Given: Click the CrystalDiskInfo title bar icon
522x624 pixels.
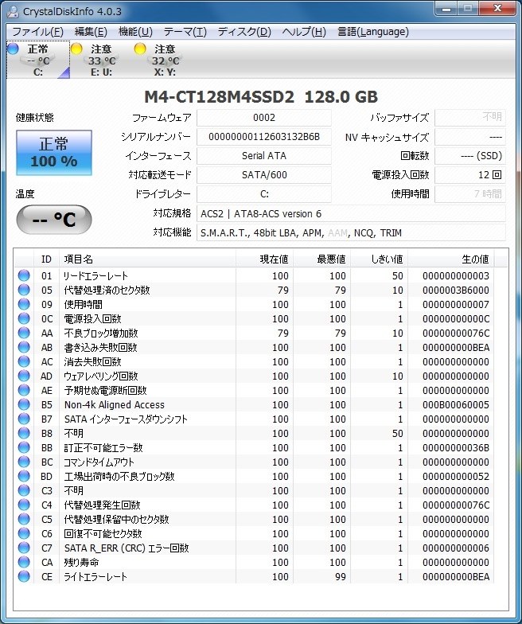Looking at the screenshot, I should [x=13, y=11].
